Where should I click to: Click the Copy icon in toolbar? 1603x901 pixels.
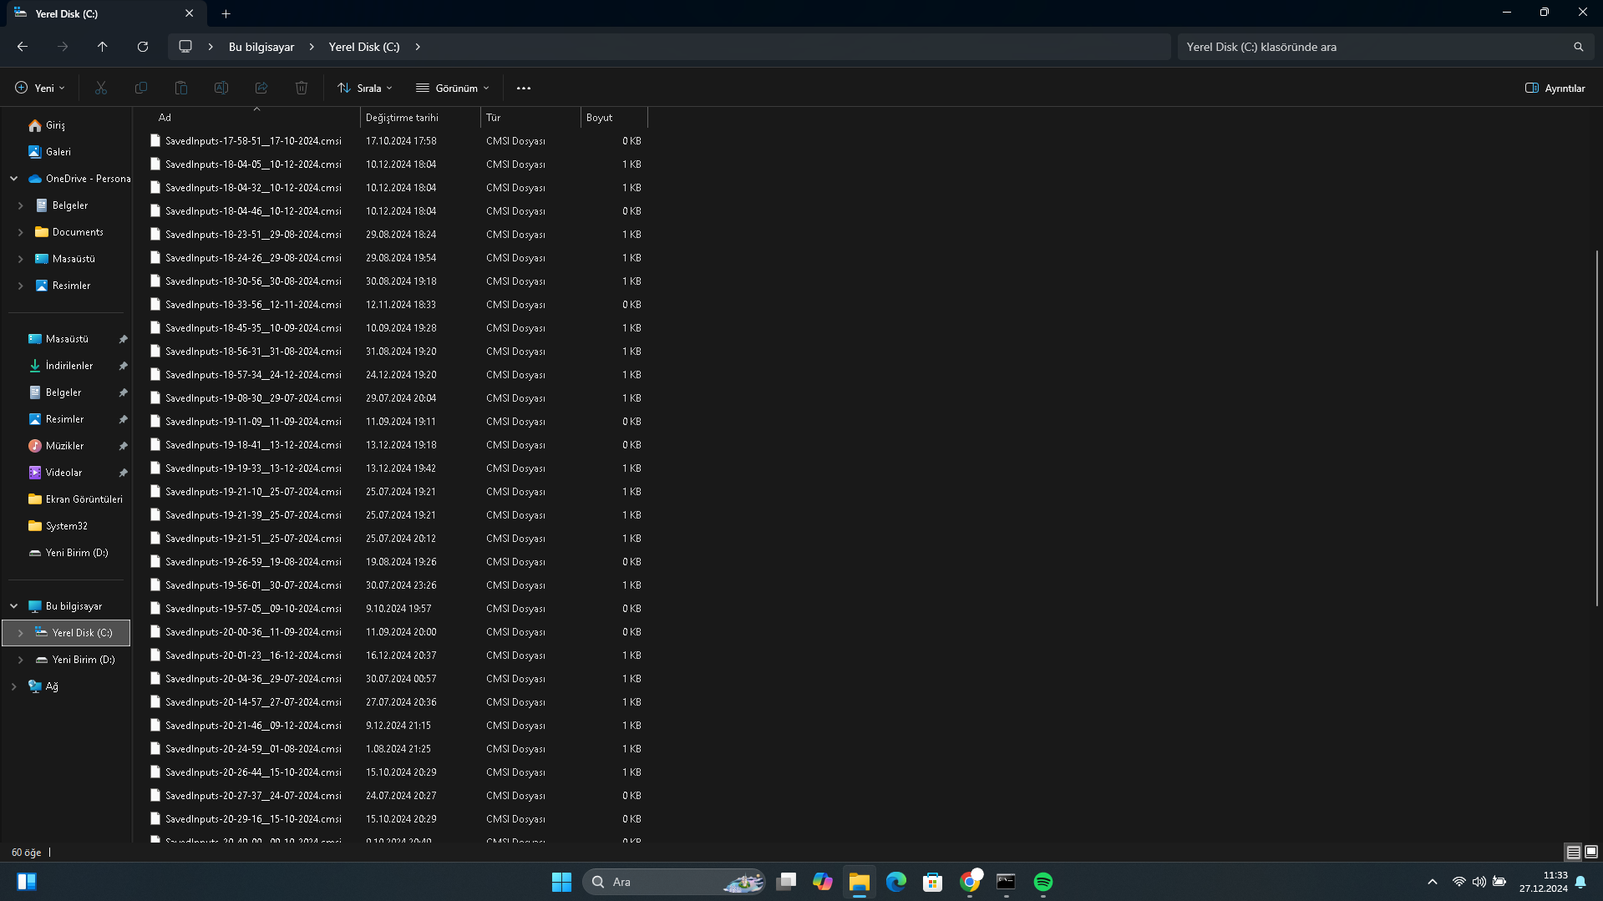141,88
